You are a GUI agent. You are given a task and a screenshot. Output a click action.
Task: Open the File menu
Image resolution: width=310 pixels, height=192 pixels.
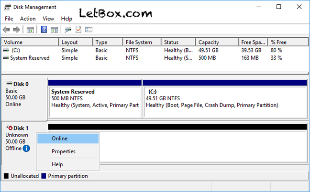coord(9,19)
